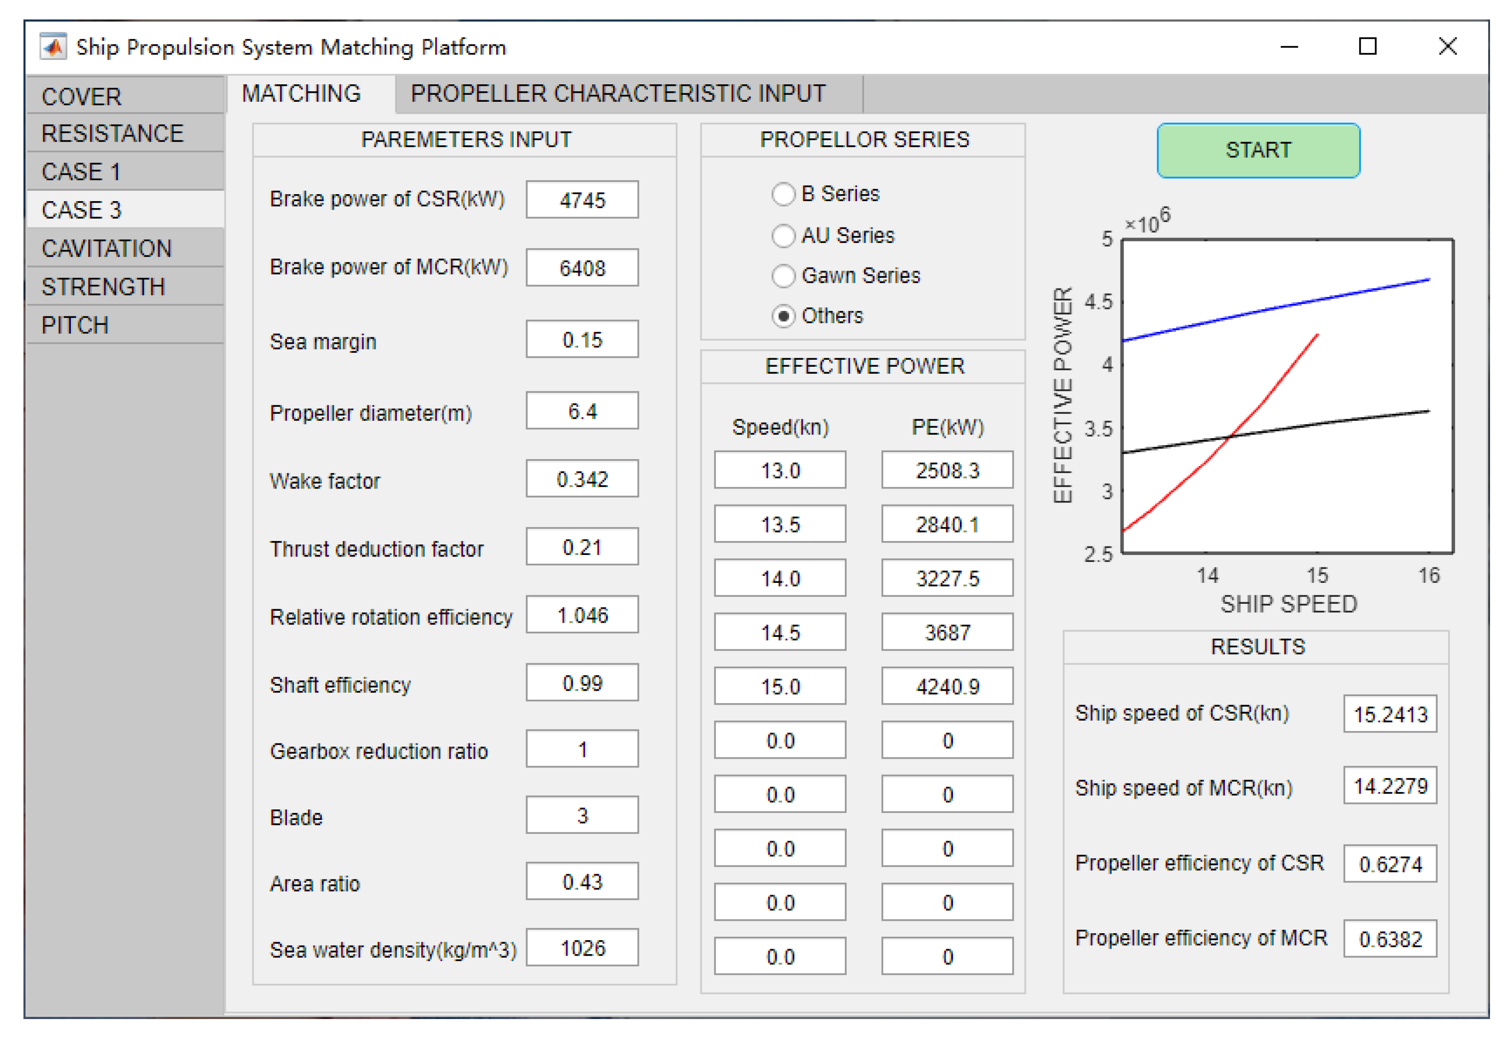
Task: Go to the RESISTANCE sidebar page
Action: tap(112, 134)
